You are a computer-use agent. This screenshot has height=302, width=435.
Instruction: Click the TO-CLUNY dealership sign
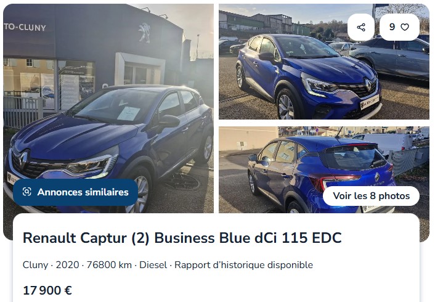[25, 27]
